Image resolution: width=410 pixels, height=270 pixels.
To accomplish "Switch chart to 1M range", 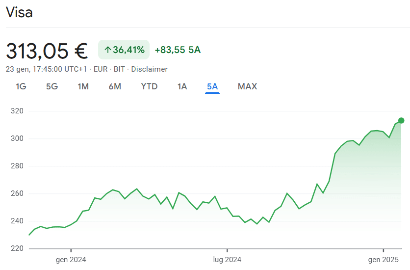I will [83, 86].
